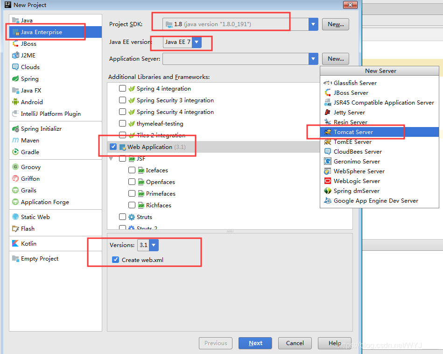Click the Help button
Screen dimensions: 443x354
click(335, 343)
